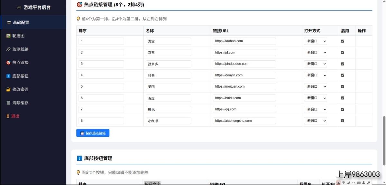Click the 腾讯 name input field
The width and height of the screenshot is (386, 185).
168,110
